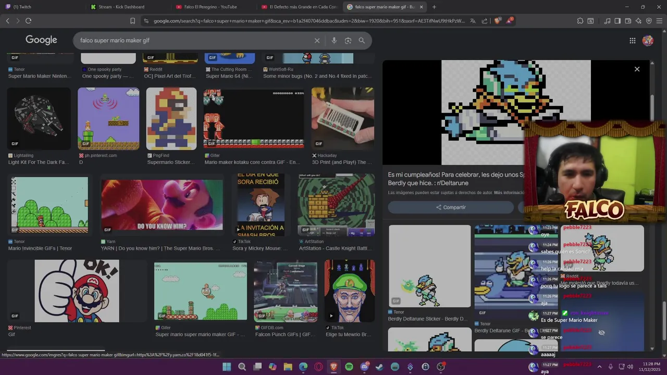Open the Leo AI sparkle icon
667x375 pixels.
(638, 21)
